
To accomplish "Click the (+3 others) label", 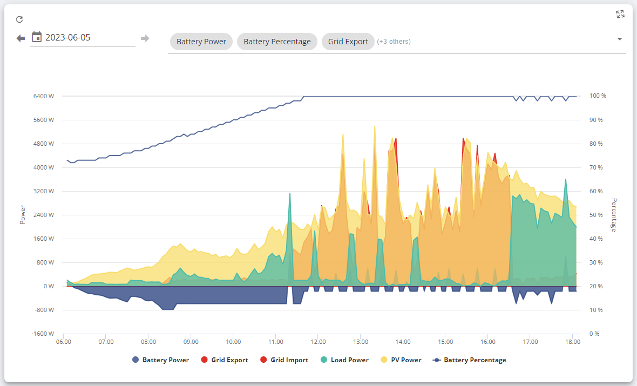I will 394,42.
